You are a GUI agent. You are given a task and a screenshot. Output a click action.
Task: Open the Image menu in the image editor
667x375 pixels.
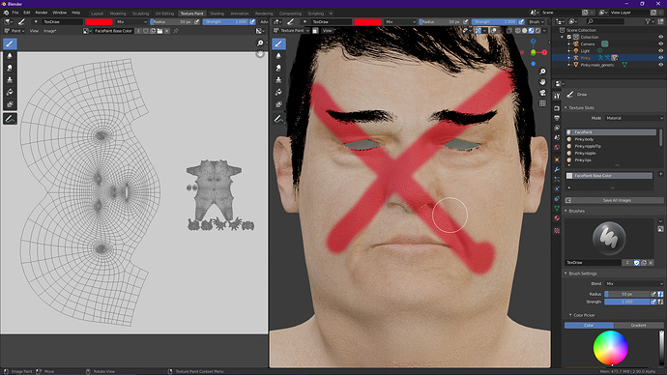click(x=49, y=31)
